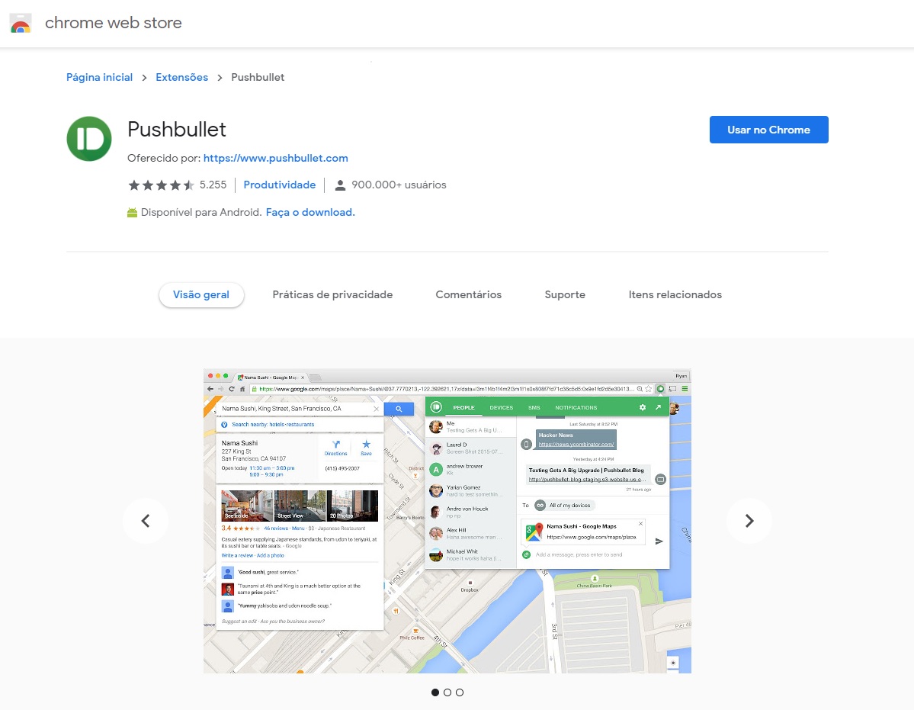Click the star rating icons

click(161, 185)
